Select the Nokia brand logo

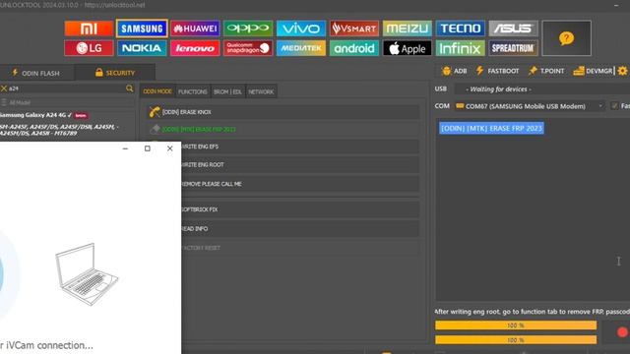(x=142, y=48)
